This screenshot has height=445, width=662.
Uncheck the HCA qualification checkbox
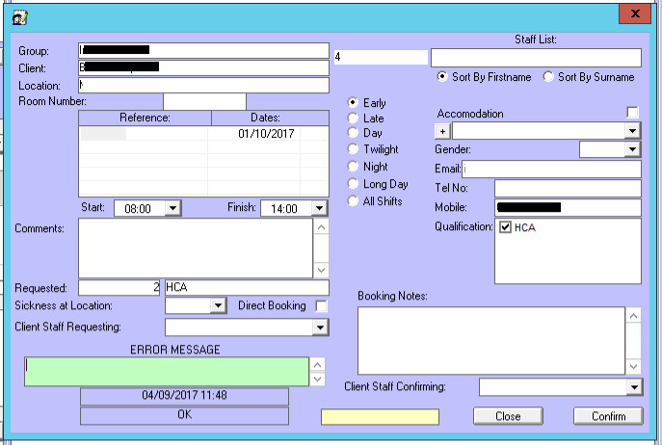coord(505,227)
